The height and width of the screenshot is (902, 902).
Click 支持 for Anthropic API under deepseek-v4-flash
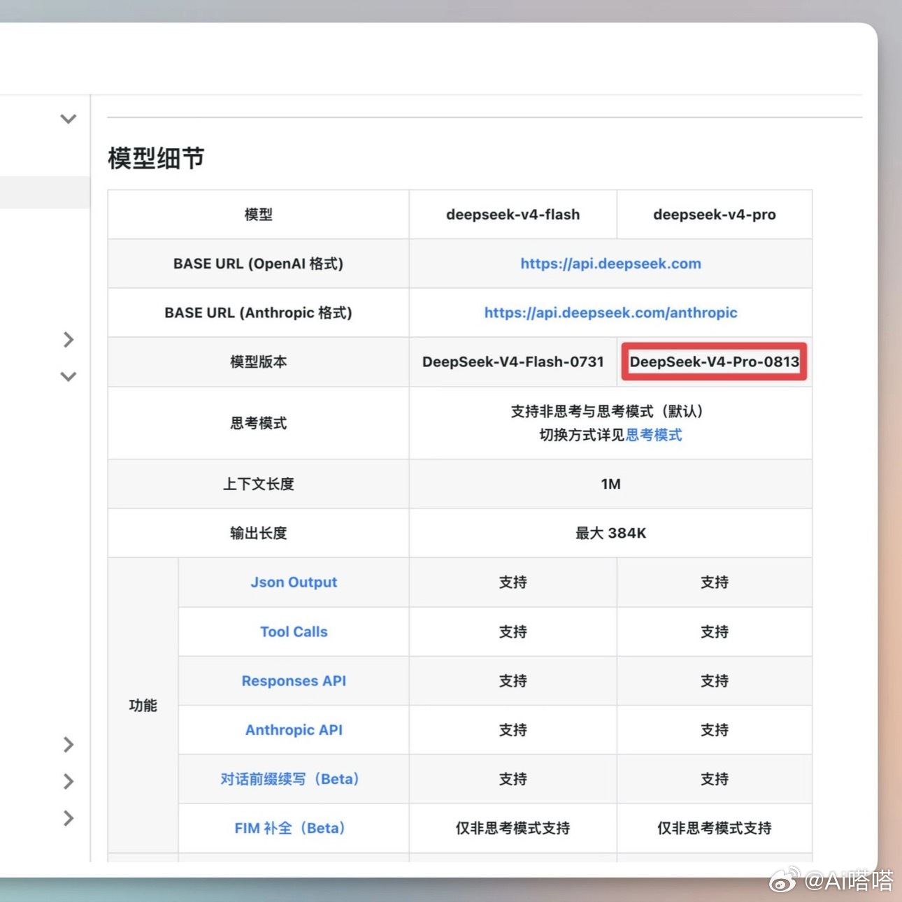(x=513, y=730)
